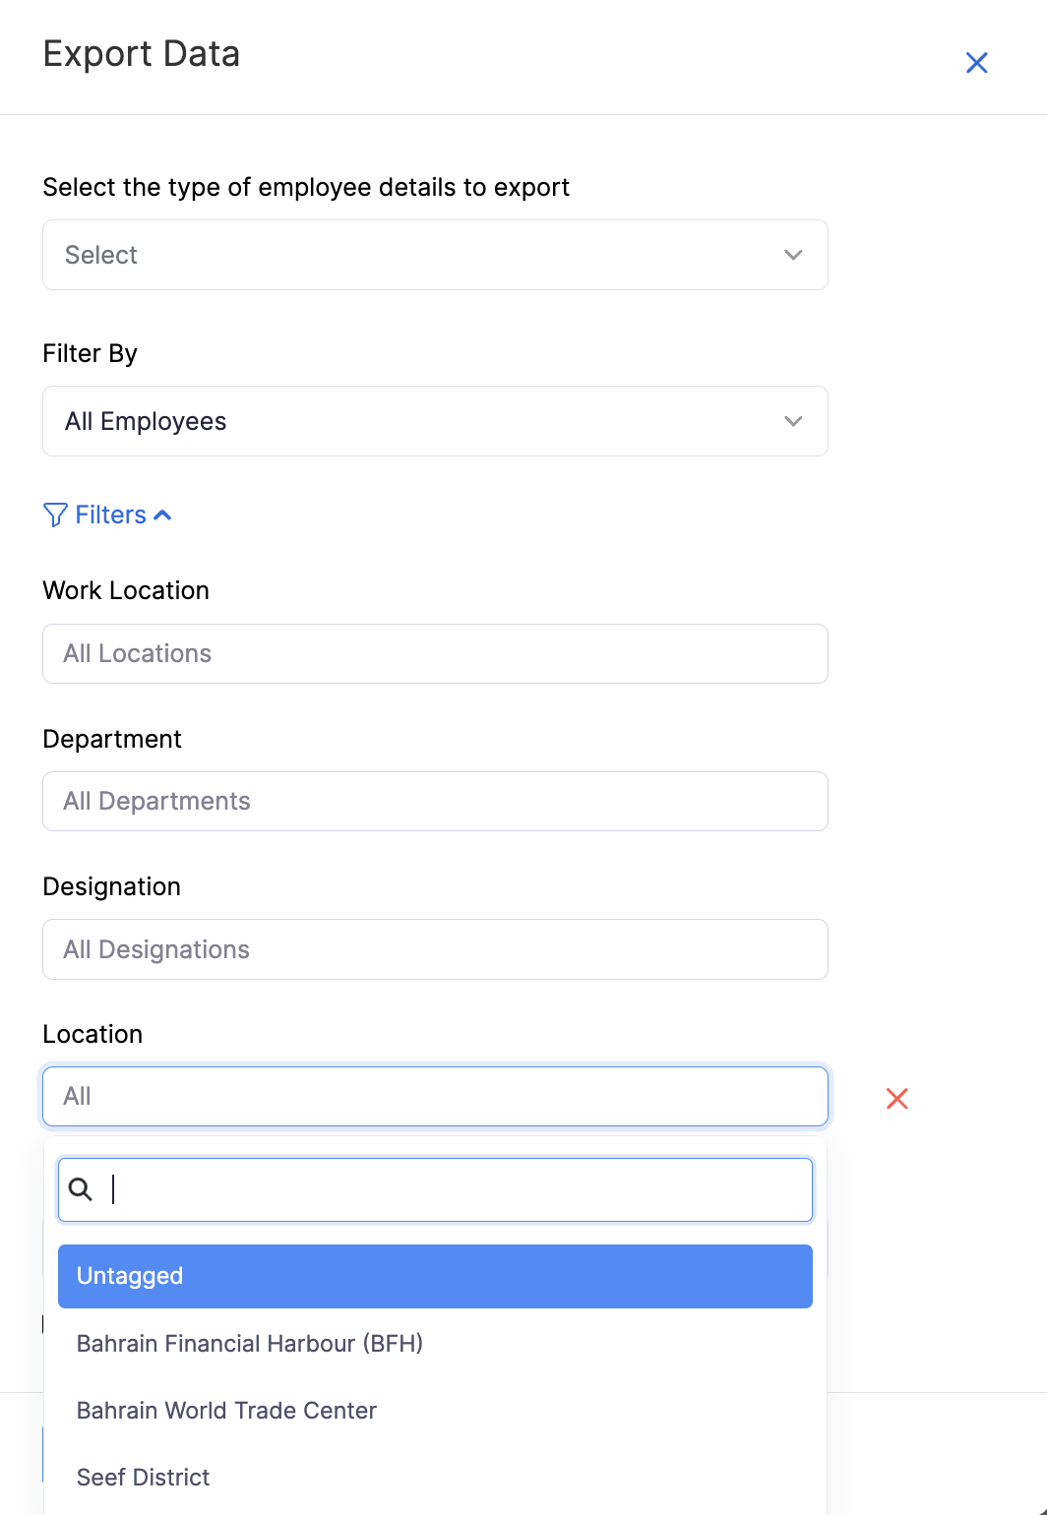Click chevron on the employee details select
1047x1515 pixels.
(793, 255)
